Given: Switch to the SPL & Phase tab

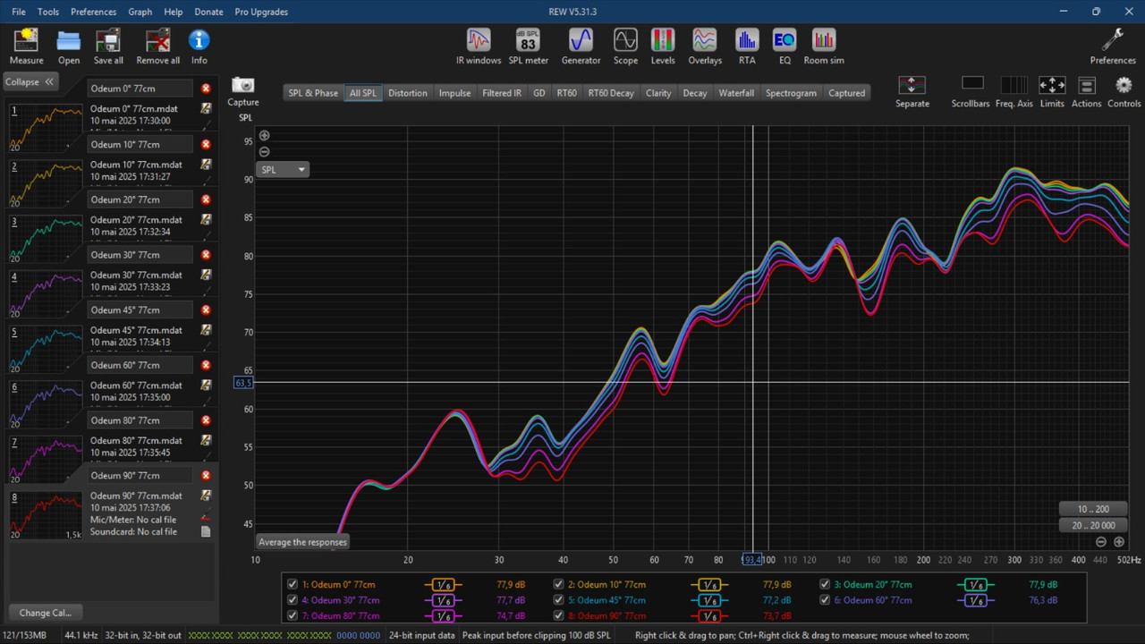Looking at the screenshot, I should point(313,93).
